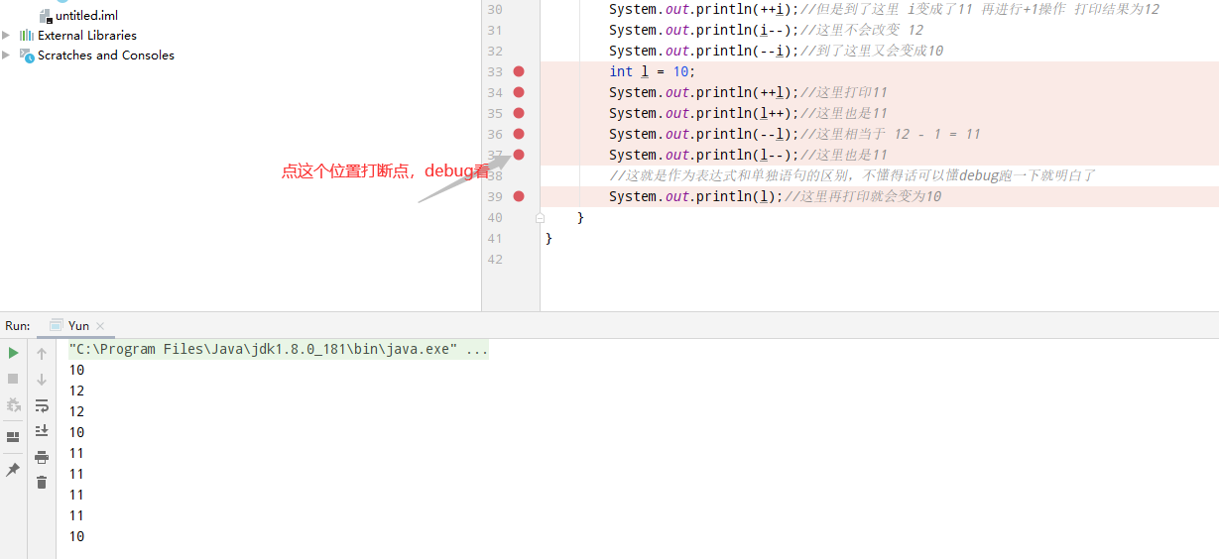Viewport: 1219px width, 559px height.
Task: Collapse method fold marker at line 40
Action: tap(540, 217)
